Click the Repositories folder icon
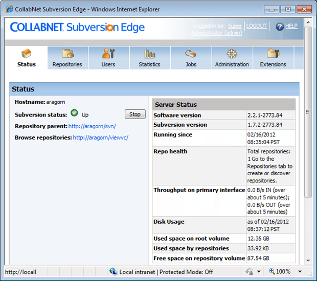 coord(67,53)
